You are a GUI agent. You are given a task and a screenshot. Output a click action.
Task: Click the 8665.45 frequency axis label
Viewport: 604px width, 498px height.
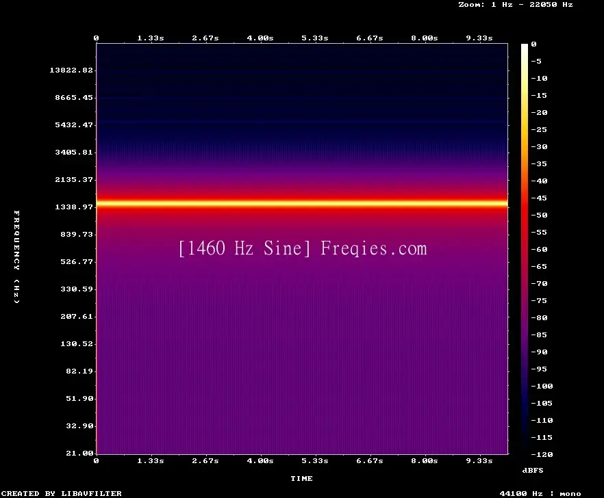click(x=74, y=97)
